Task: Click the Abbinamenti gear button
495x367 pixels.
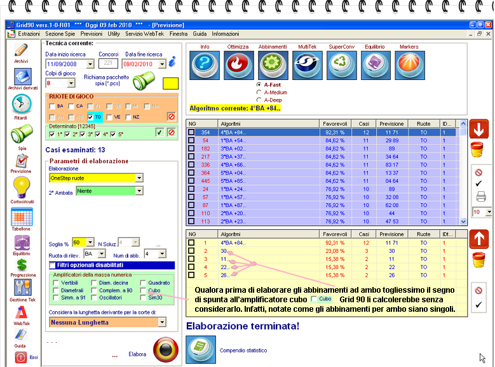Action: (273, 65)
